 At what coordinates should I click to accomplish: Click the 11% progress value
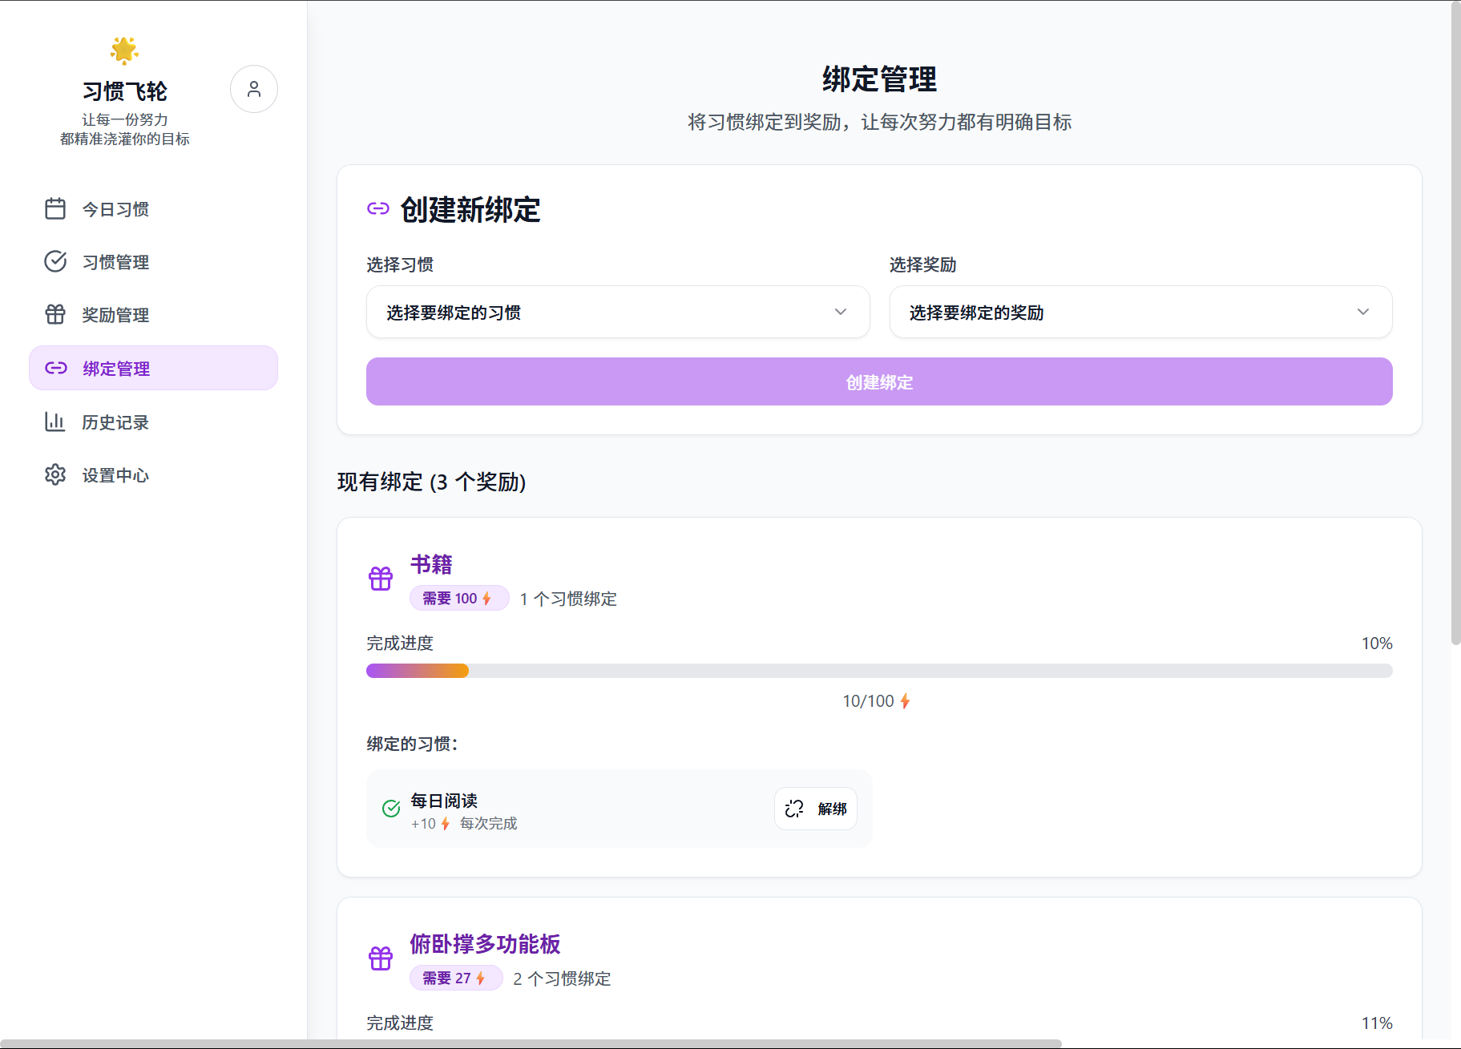pyautogui.click(x=1377, y=1023)
